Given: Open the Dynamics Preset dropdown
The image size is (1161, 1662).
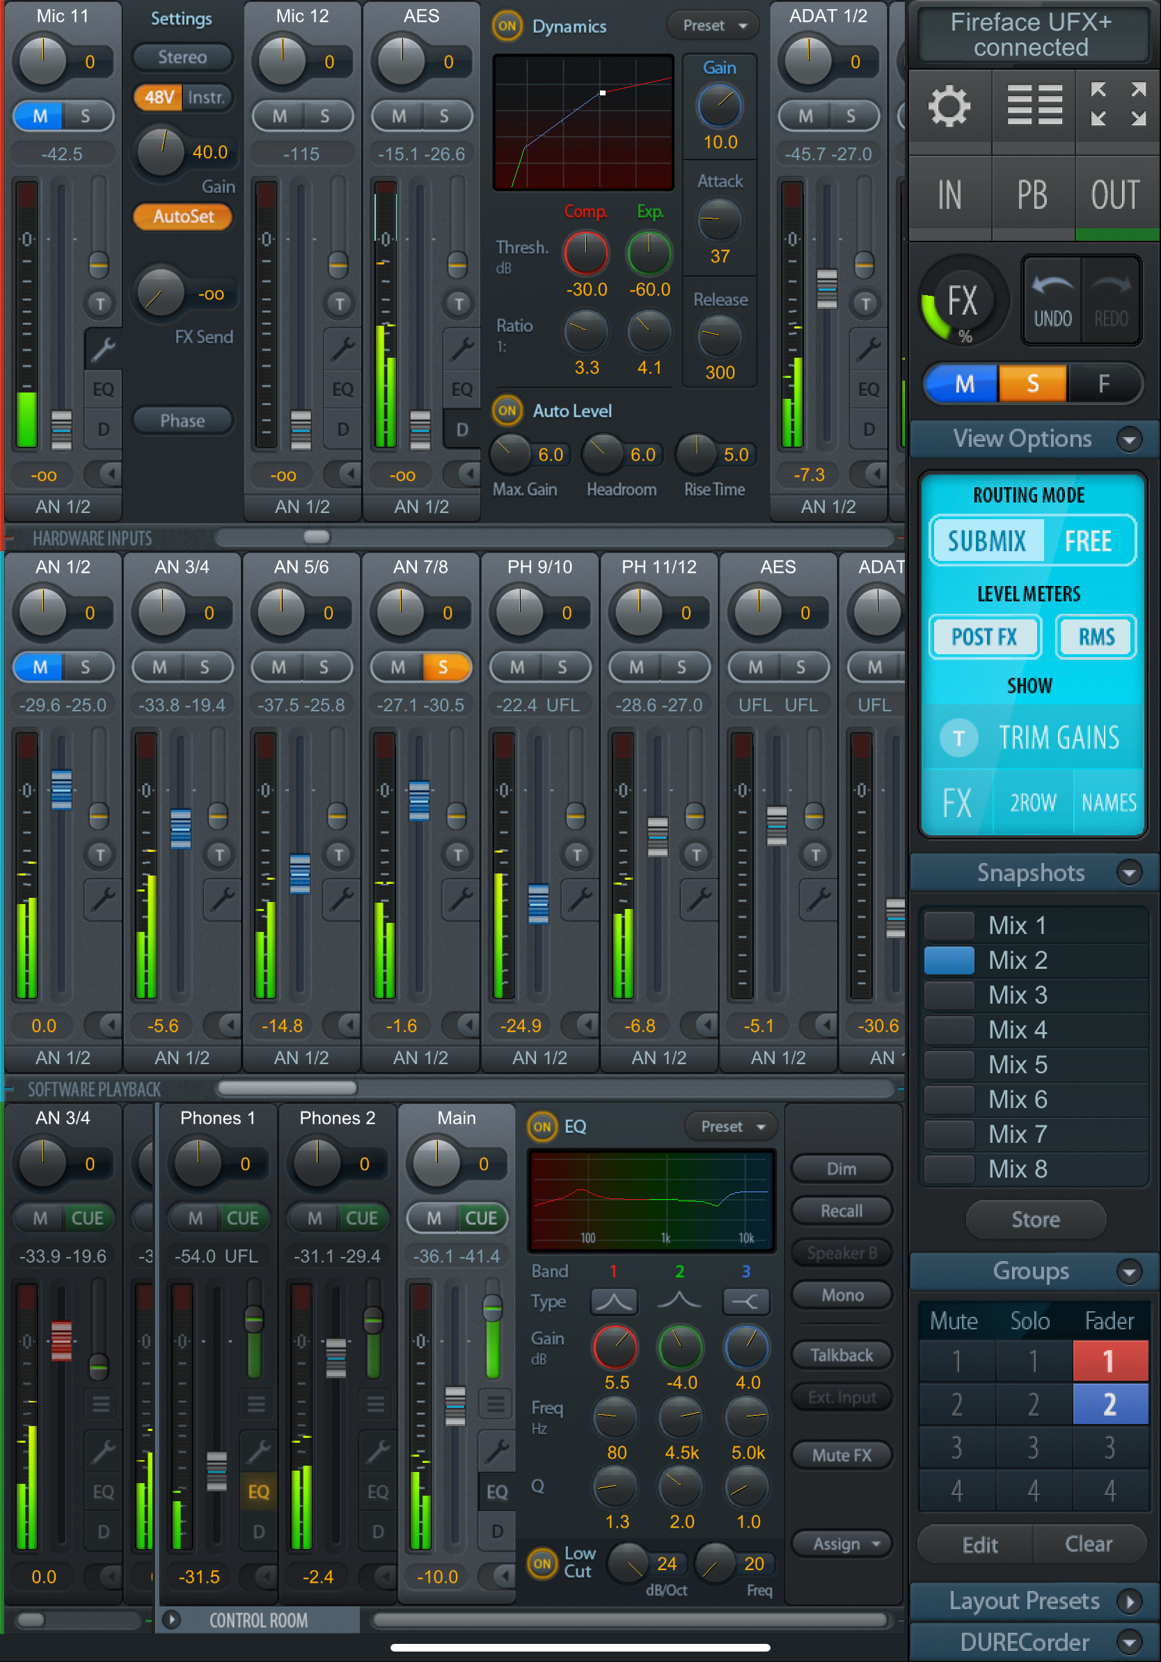Looking at the screenshot, I should [x=713, y=26].
